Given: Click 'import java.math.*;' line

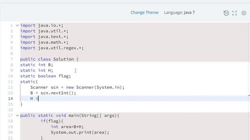Looking at the screenshot, I should pos(44,42).
